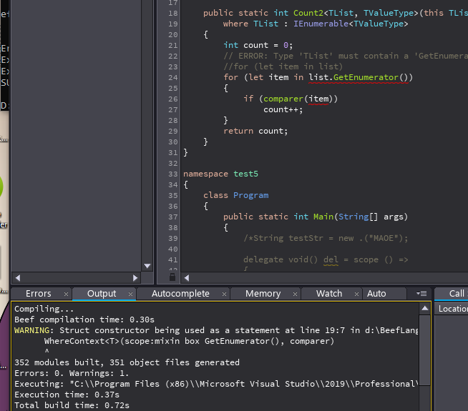Switch to the Output tab
The image size is (468, 411).
click(x=102, y=294)
